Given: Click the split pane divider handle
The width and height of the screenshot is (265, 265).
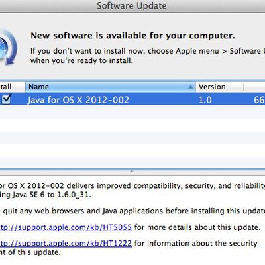Looking at the screenshot, I should pos(132,171).
